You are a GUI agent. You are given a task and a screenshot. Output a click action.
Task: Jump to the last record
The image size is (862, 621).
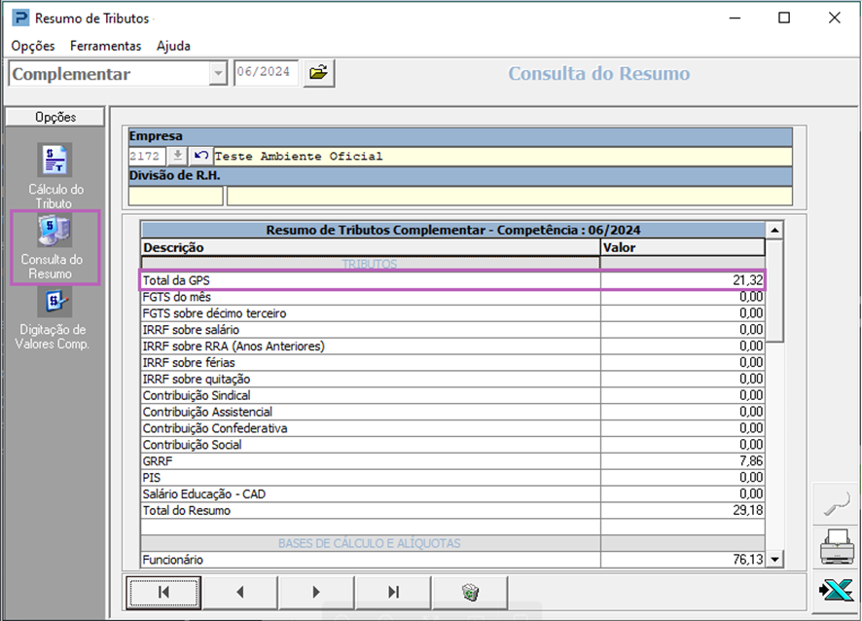click(x=393, y=591)
